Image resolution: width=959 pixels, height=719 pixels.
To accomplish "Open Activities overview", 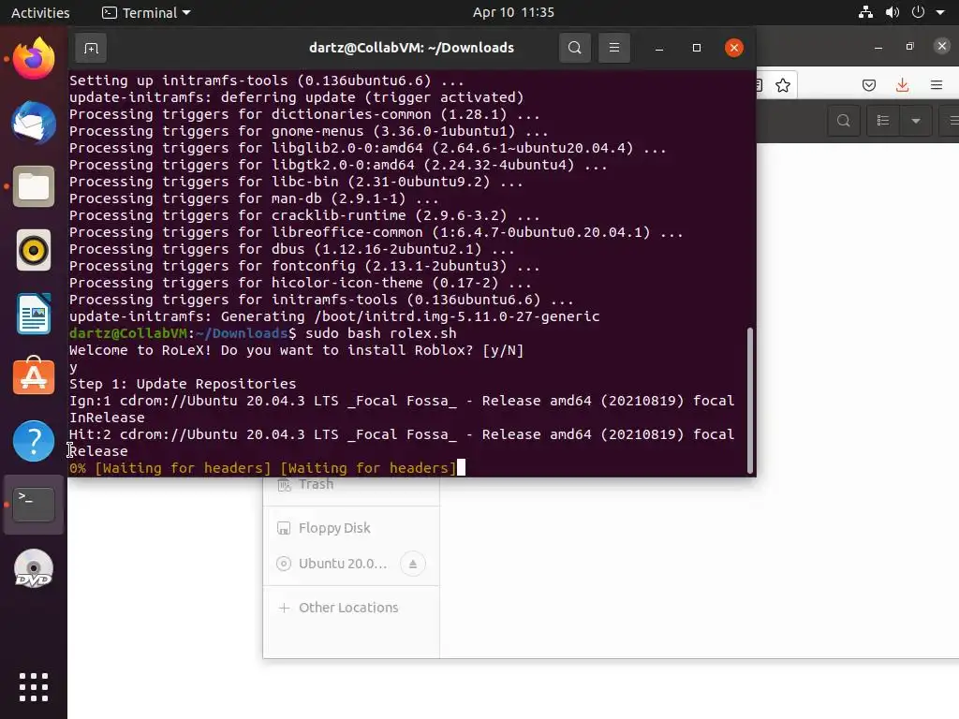I will coord(40,12).
